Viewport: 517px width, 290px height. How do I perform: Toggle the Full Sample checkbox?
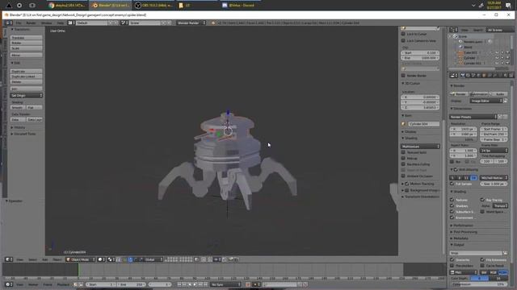(452, 184)
